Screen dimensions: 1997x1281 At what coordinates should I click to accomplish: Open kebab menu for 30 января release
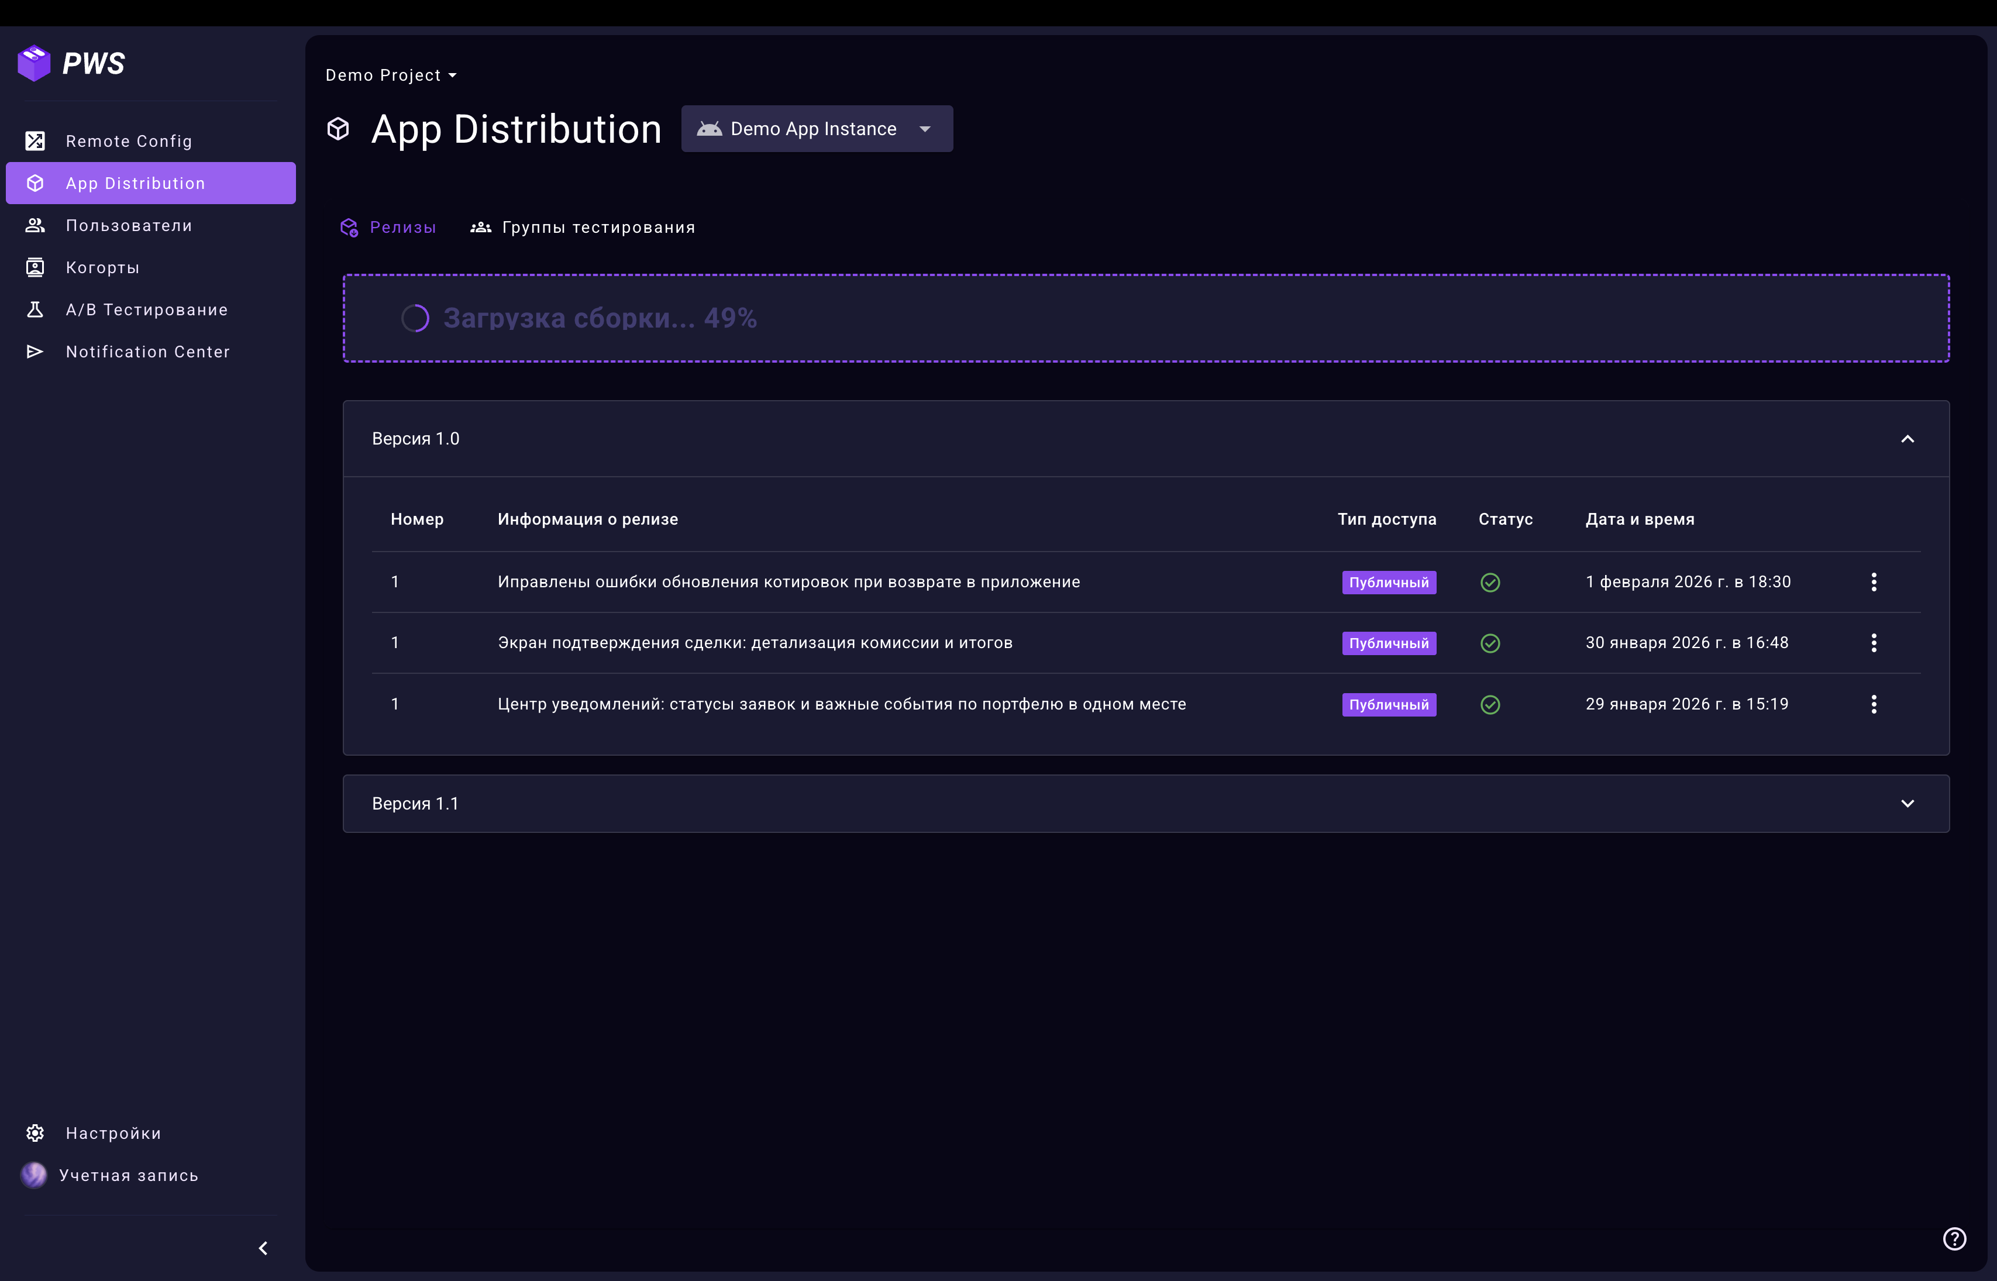click(x=1873, y=643)
